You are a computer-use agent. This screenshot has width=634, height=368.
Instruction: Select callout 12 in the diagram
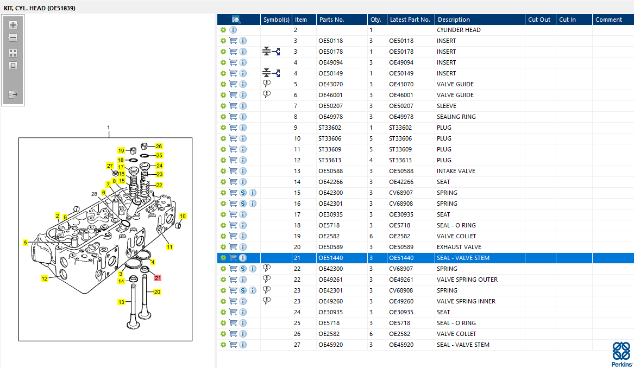(45, 278)
